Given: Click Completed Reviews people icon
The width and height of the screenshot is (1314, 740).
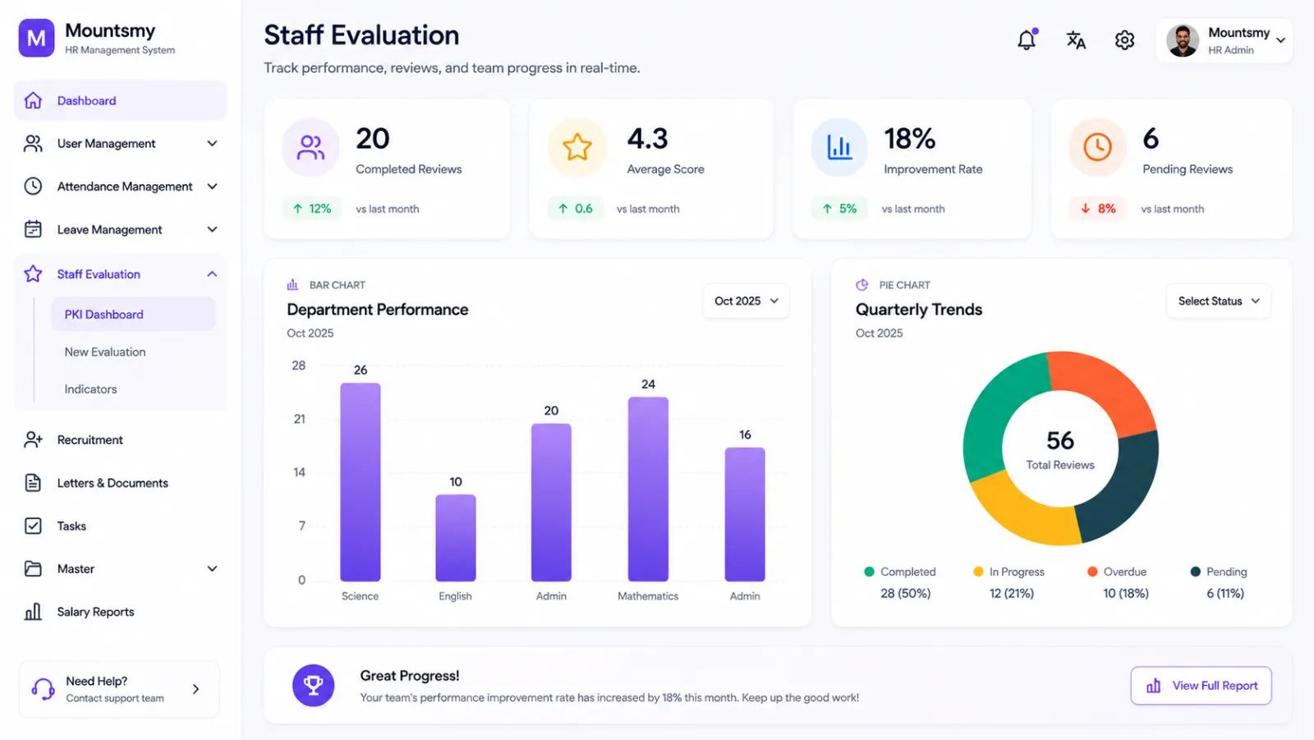Looking at the screenshot, I should pos(310,148).
